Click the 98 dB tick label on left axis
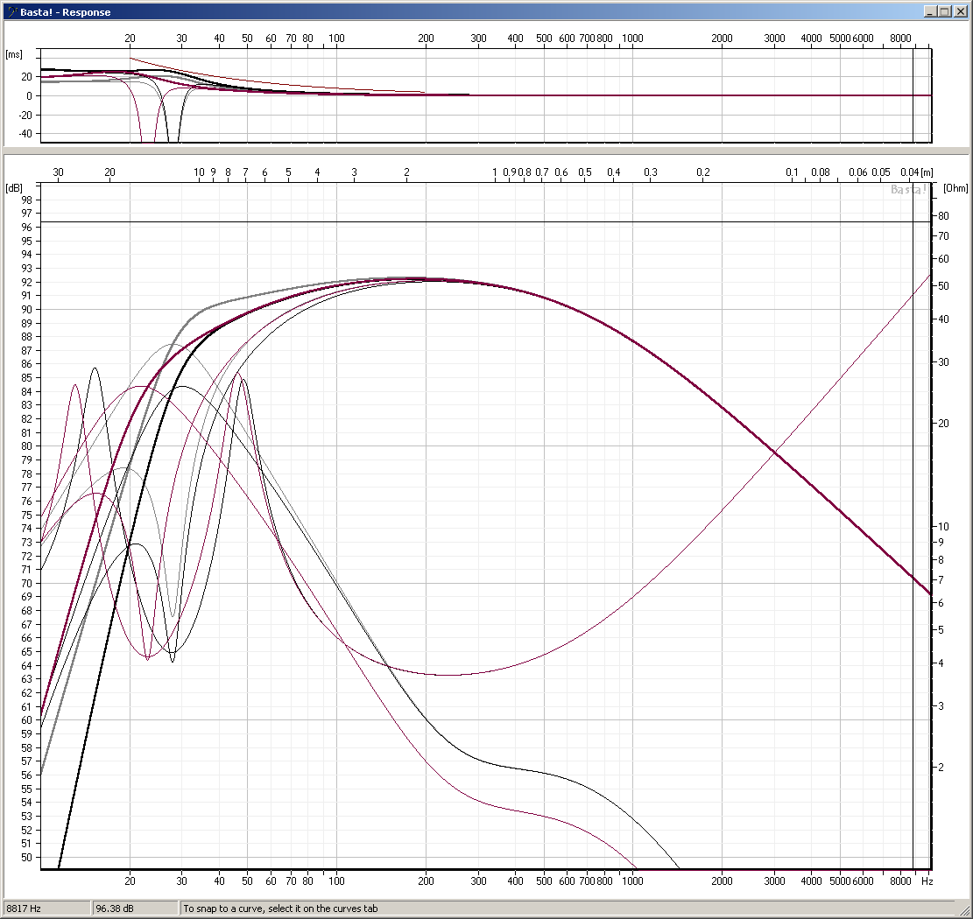 [x=25, y=200]
